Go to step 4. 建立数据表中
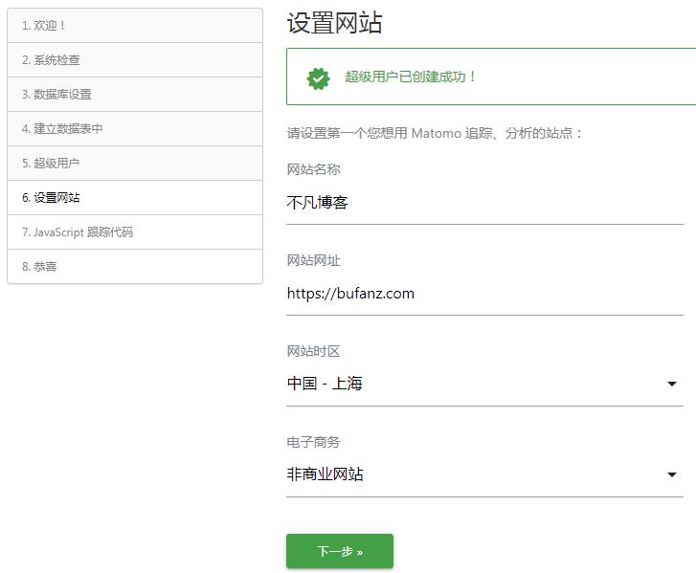Image resolution: width=696 pixels, height=573 pixels. tap(135, 128)
